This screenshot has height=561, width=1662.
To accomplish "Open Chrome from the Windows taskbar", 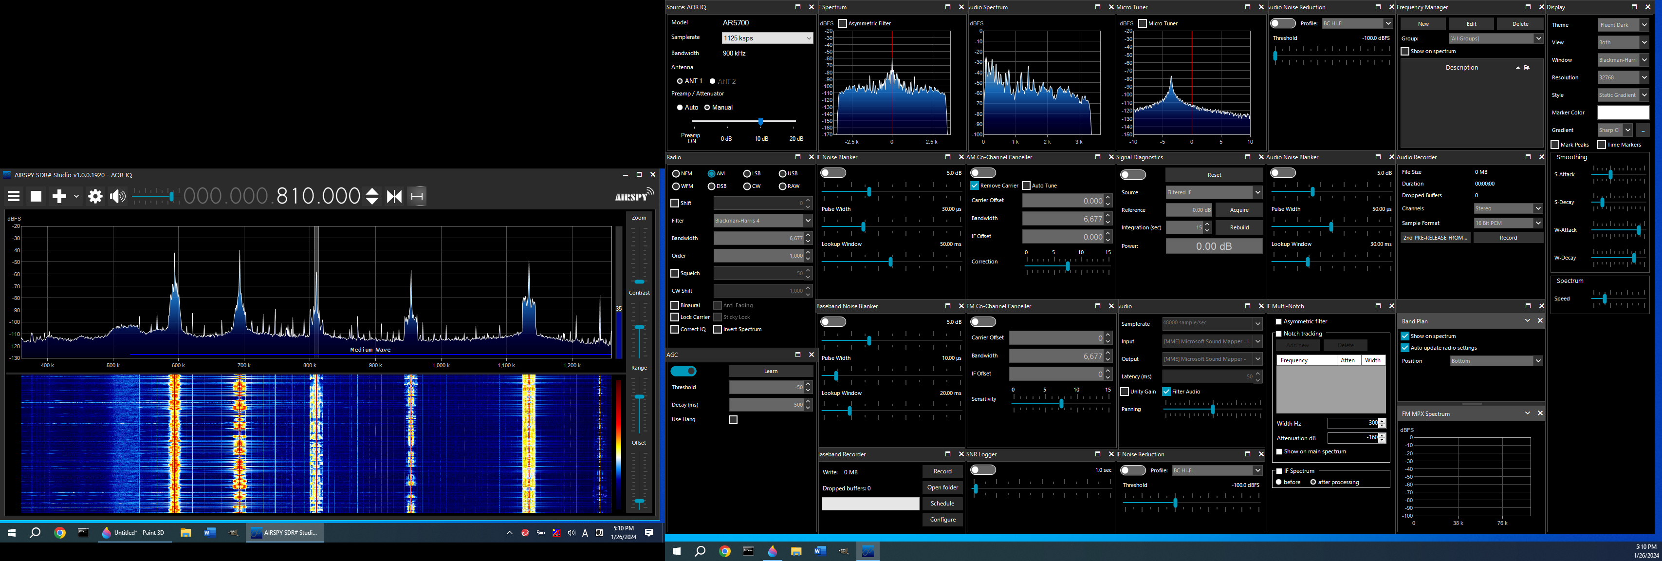I will coord(60,533).
